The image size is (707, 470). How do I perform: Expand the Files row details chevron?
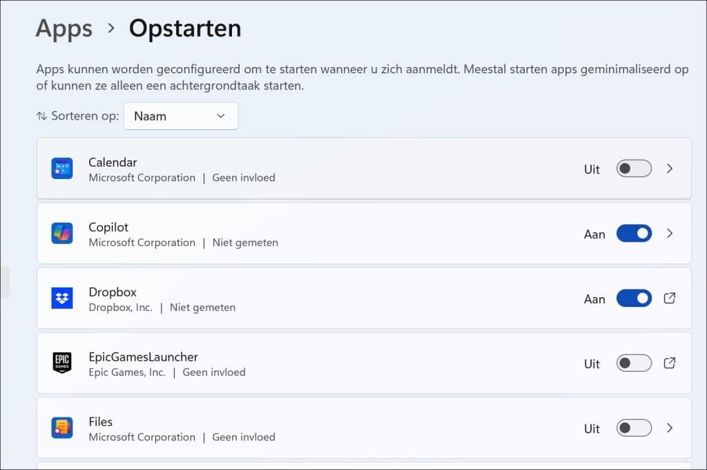point(669,428)
